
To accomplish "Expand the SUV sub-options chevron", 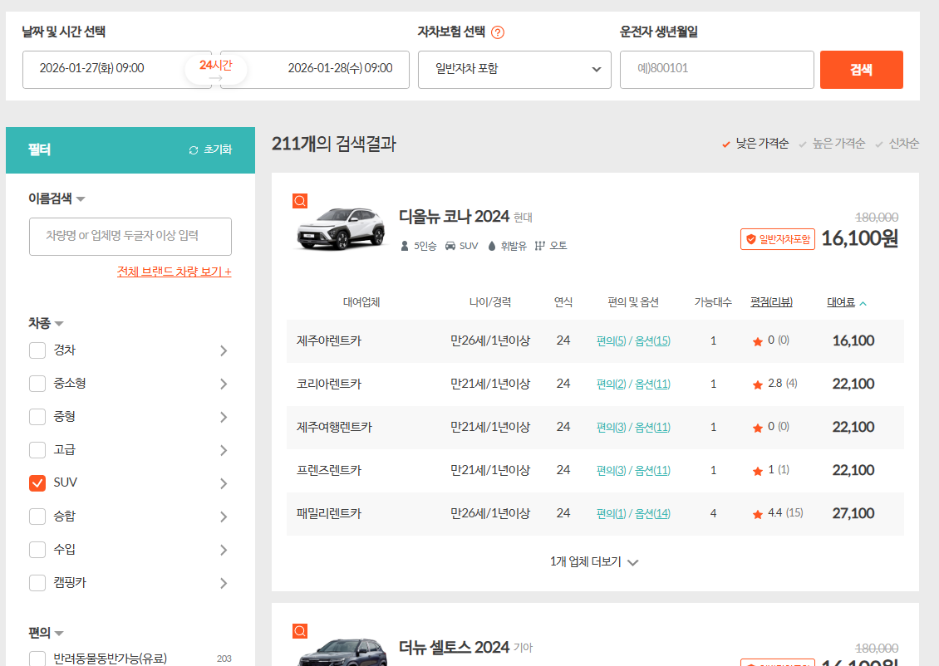I will click(x=224, y=483).
